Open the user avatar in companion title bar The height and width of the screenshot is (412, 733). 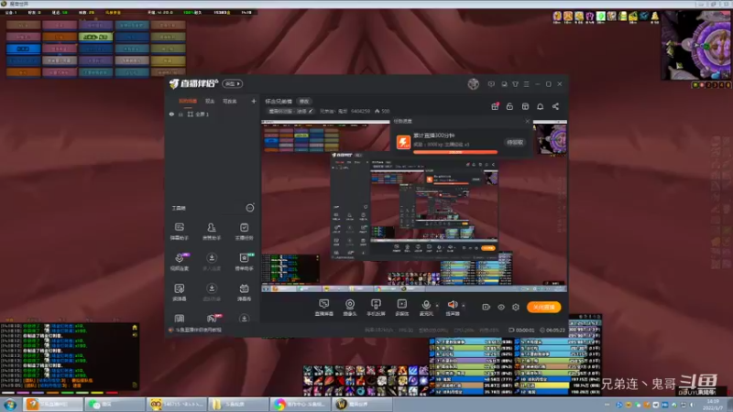pos(473,83)
